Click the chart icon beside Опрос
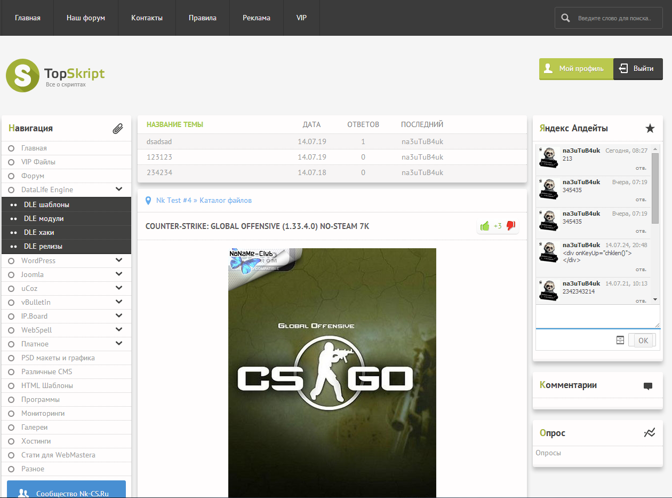 [x=649, y=433]
